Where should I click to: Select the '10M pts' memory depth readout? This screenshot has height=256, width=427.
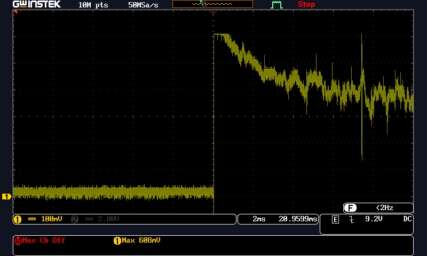93,5
